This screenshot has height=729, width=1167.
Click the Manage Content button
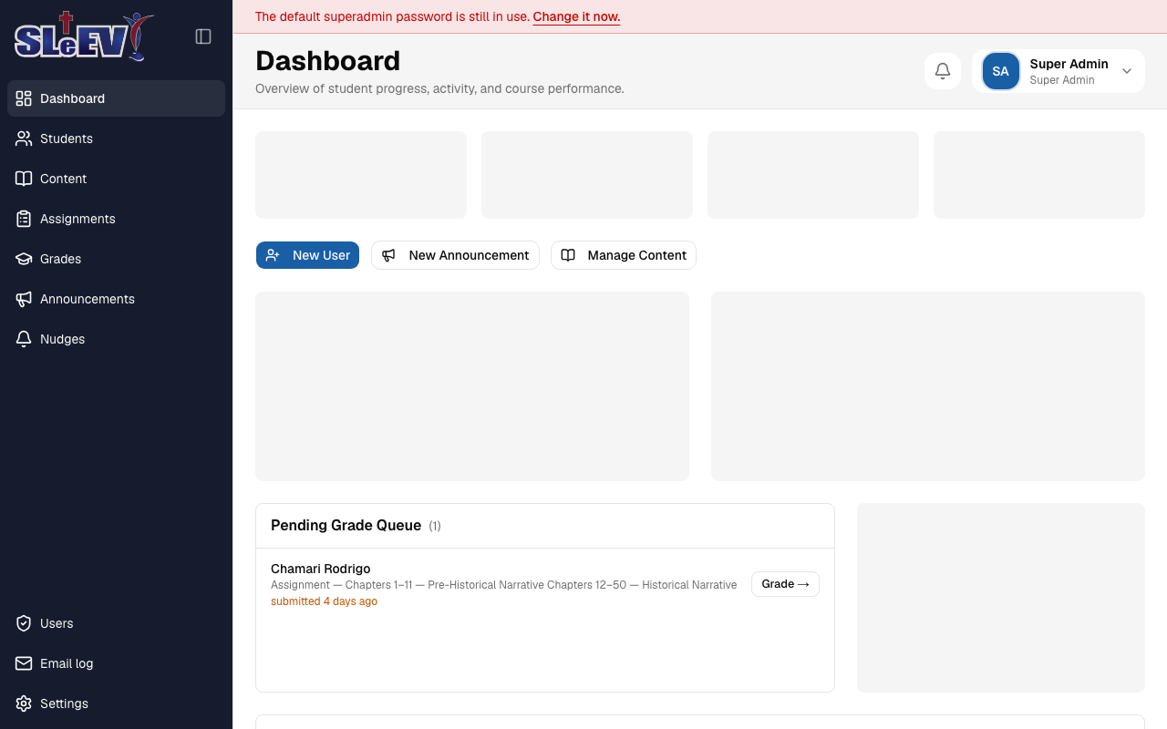tap(624, 255)
